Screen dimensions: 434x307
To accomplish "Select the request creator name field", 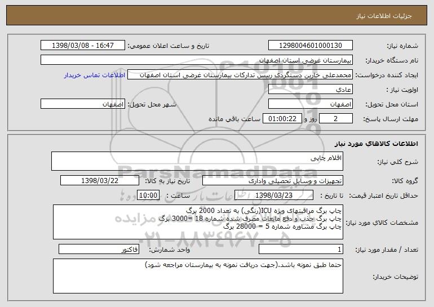I will tap(240, 75).
